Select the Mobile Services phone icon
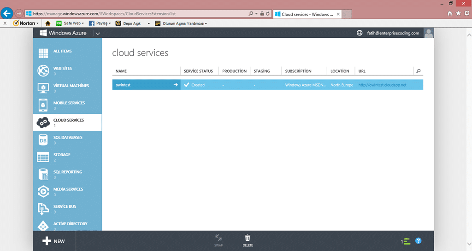Image resolution: width=472 pixels, height=251 pixels. click(x=43, y=105)
